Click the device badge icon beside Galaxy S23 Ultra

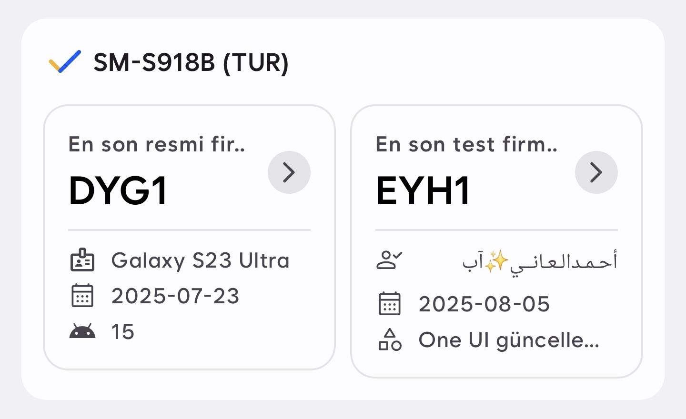82,260
